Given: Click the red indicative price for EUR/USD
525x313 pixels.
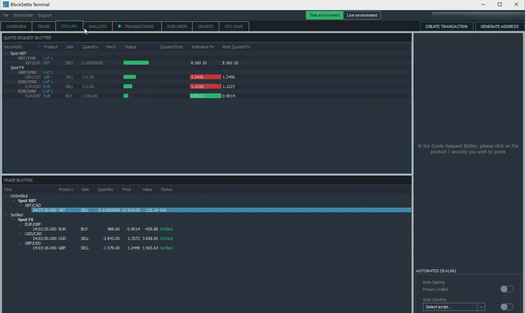Looking at the screenshot, I should (205, 87).
